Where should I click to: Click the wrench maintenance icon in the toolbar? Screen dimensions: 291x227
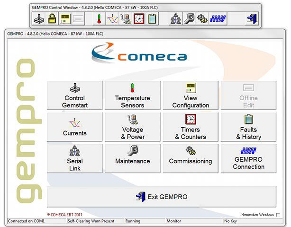point(189,18)
